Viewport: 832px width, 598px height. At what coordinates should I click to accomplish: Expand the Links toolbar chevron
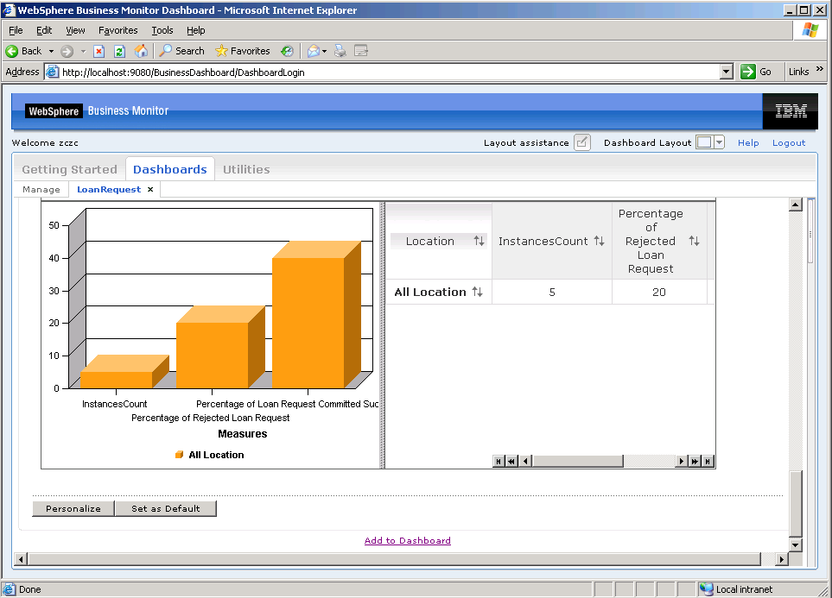pos(820,69)
